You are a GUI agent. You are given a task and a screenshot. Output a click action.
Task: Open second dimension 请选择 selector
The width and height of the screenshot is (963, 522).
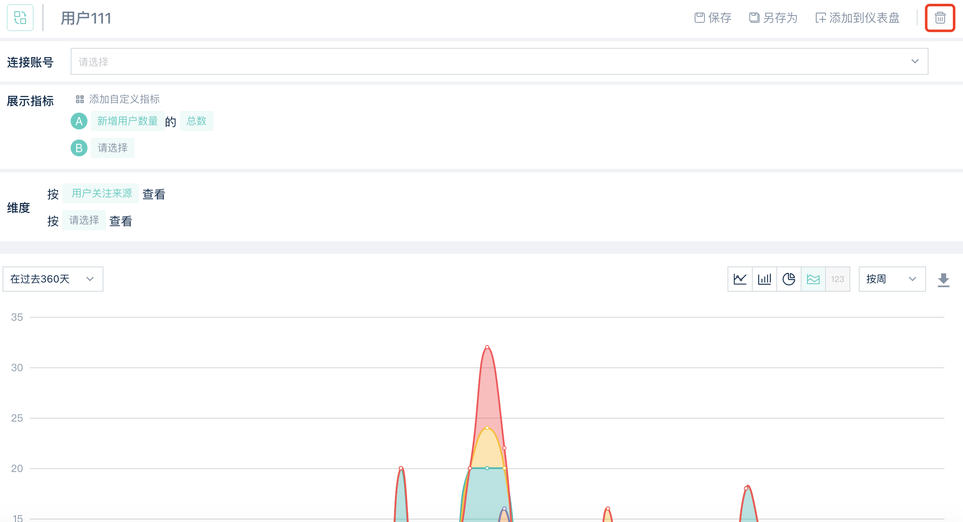[x=84, y=220]
